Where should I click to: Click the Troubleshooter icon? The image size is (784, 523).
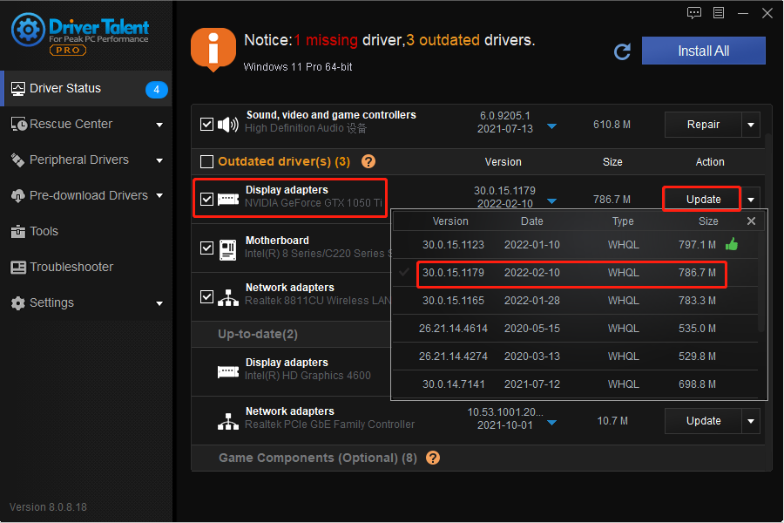tap(18, 268)
